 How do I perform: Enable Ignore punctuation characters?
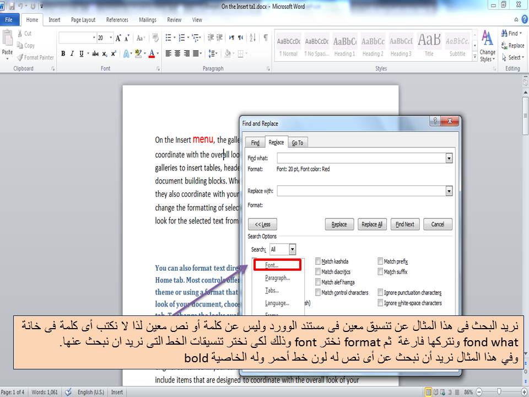click(x=380, y=292)
